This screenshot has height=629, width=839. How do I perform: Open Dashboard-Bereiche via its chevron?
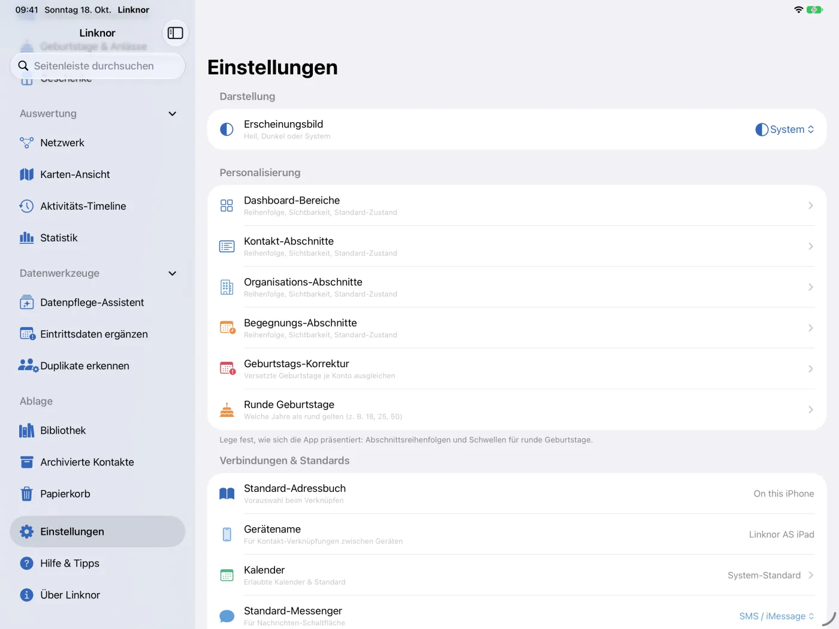(810, 205)
